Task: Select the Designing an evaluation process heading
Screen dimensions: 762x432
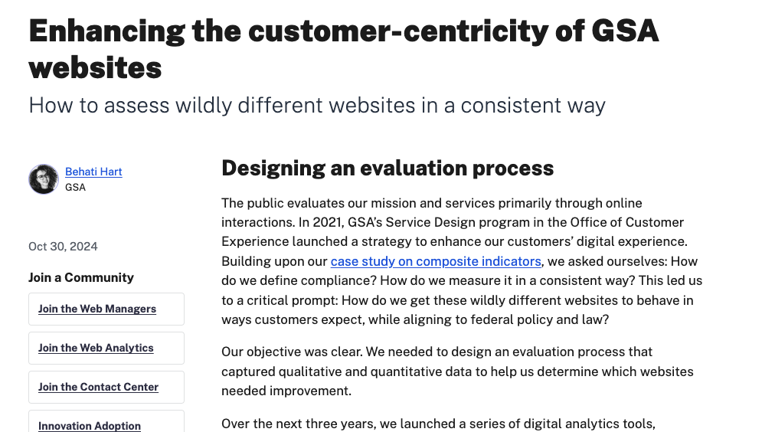Action: [387, 168]
